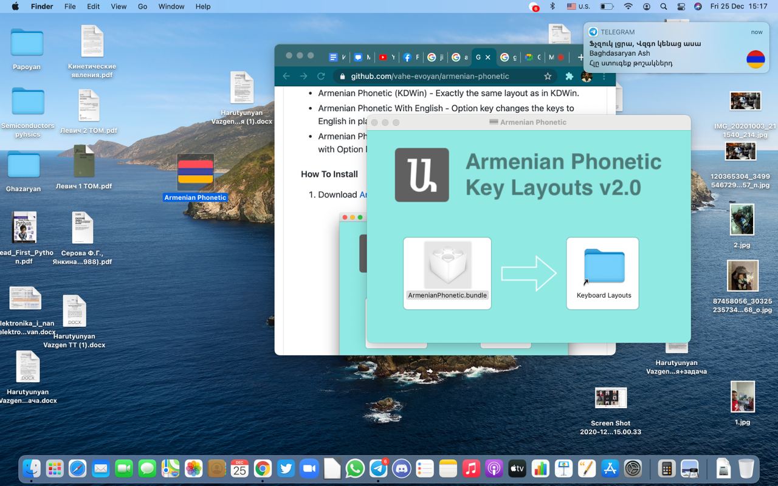Launch Calculator from the Dock
This screenshot has height=486, width=778.
[667, 468]
